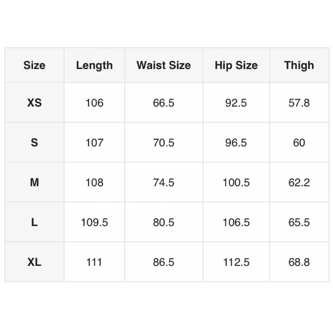Select the XS hip value 92.5
333x333 pixels.
pyautogui.click(x=236, y=103)
